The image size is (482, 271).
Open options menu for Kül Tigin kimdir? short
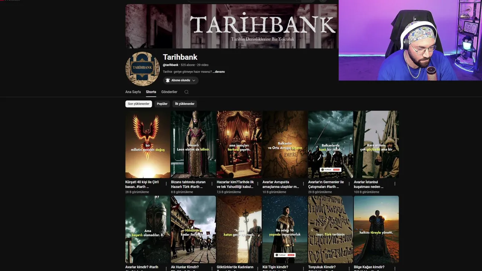click(303, 268)
